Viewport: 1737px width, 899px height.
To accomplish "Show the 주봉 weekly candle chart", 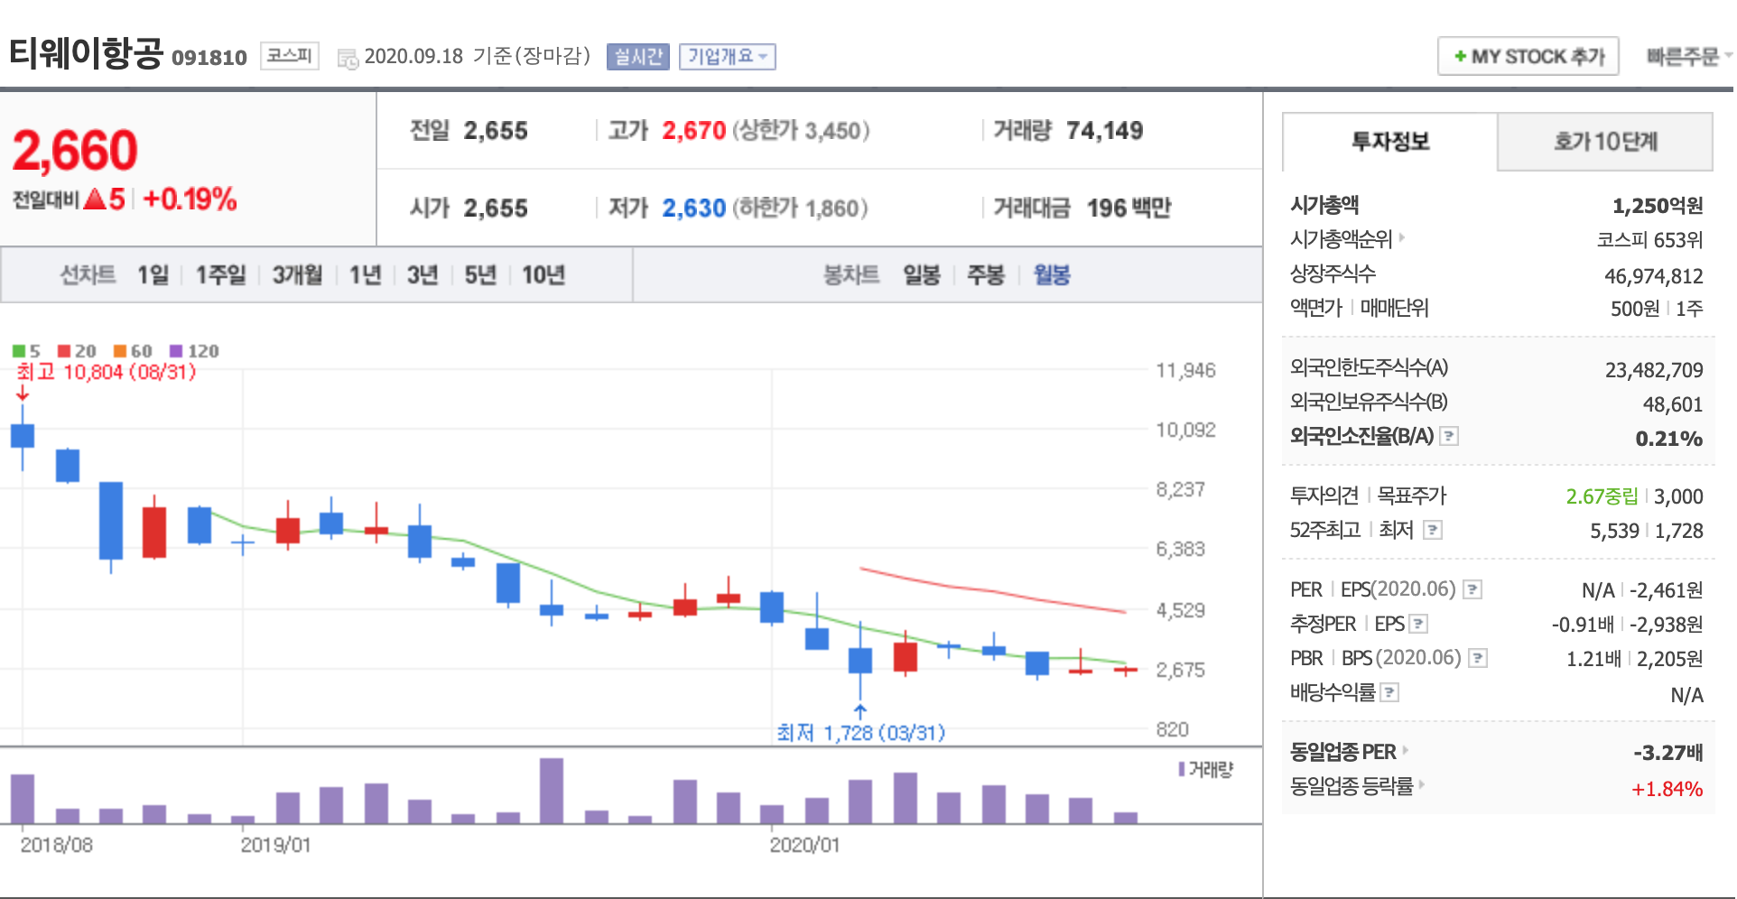I will [x=986, y=274].
